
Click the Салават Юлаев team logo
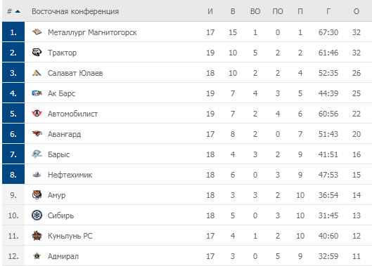coord(37,73)
